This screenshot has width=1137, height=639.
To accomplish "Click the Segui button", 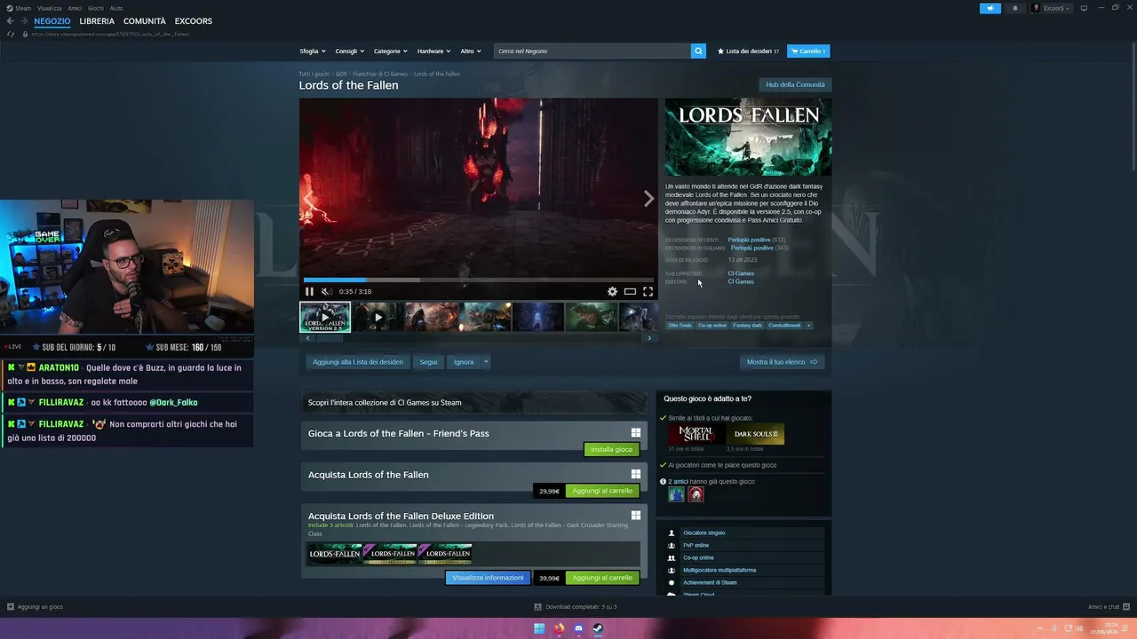I will point(428,362).
